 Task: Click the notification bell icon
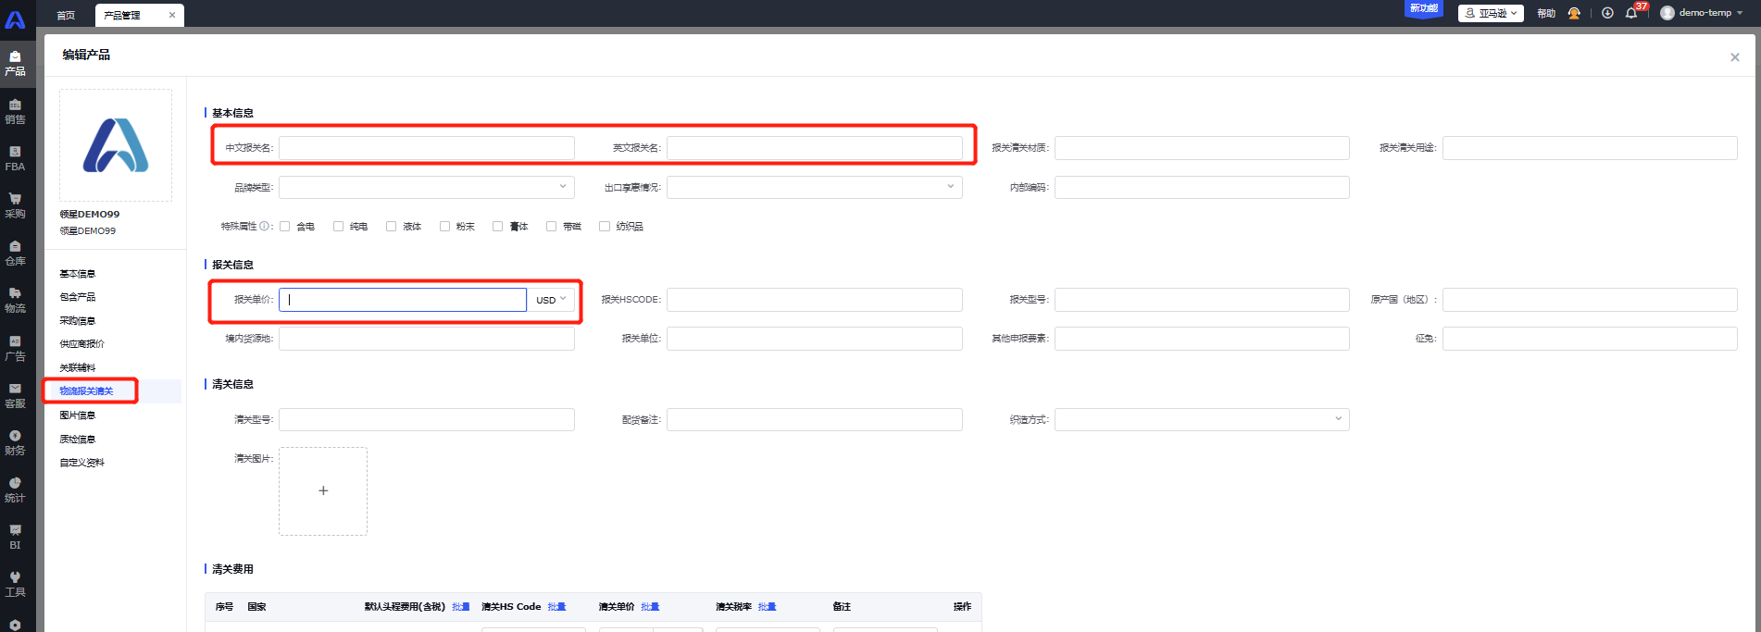(x=1631, y=13)
